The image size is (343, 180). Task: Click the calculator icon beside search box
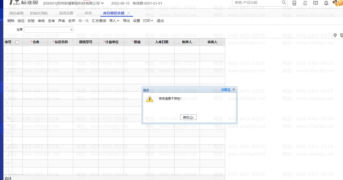click(294, 3)
